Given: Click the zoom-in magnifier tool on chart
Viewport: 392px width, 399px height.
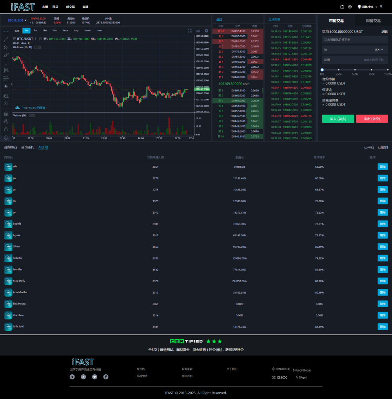Looking at the screenshot, I should pos(6,103).
